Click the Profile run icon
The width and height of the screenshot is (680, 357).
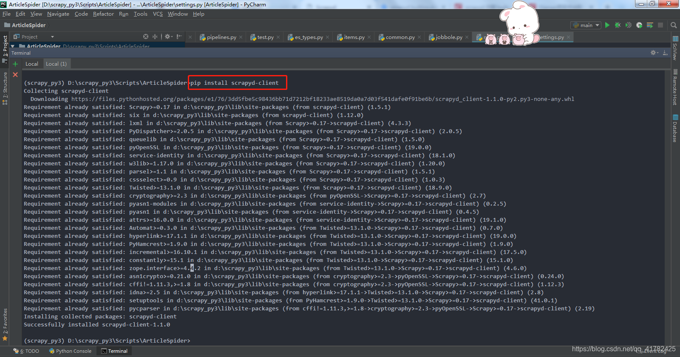[x=639, y=25]
